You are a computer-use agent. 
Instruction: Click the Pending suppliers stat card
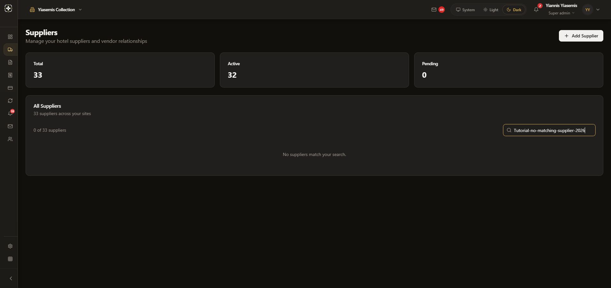509,70
